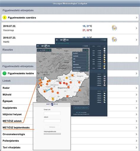Click the MET-ÉSZ logo on the map header
The image size is (140, 151).
pyautogui.click(x=46, y=46)
